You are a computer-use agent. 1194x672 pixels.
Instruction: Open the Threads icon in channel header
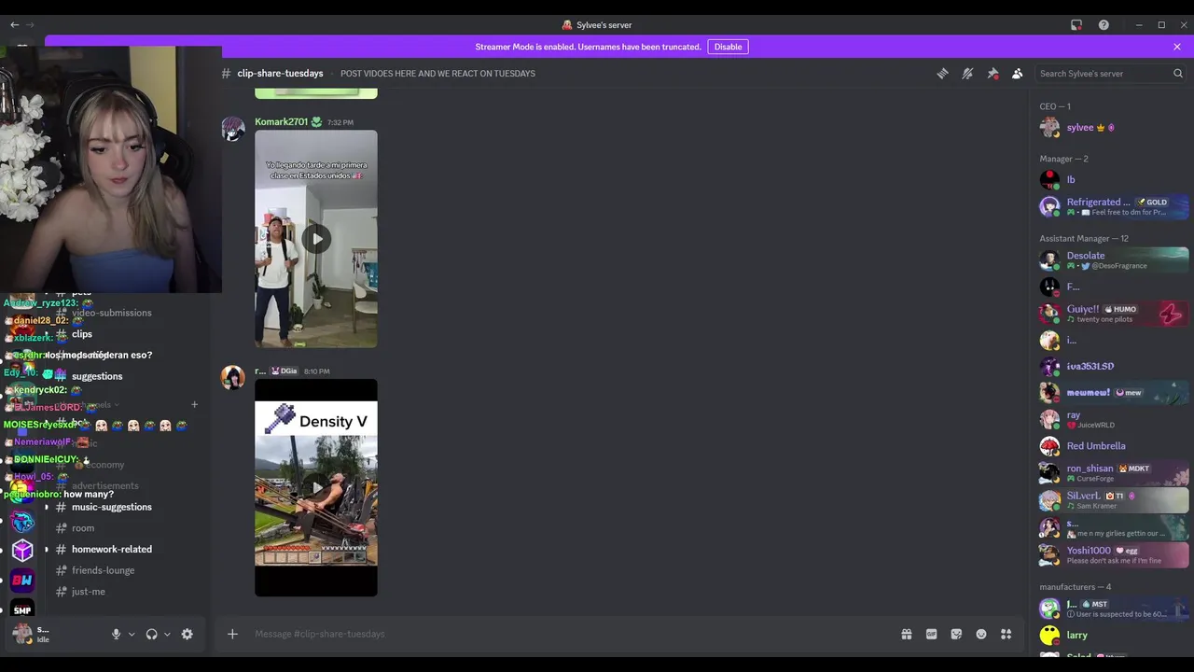tap(942, 74)
